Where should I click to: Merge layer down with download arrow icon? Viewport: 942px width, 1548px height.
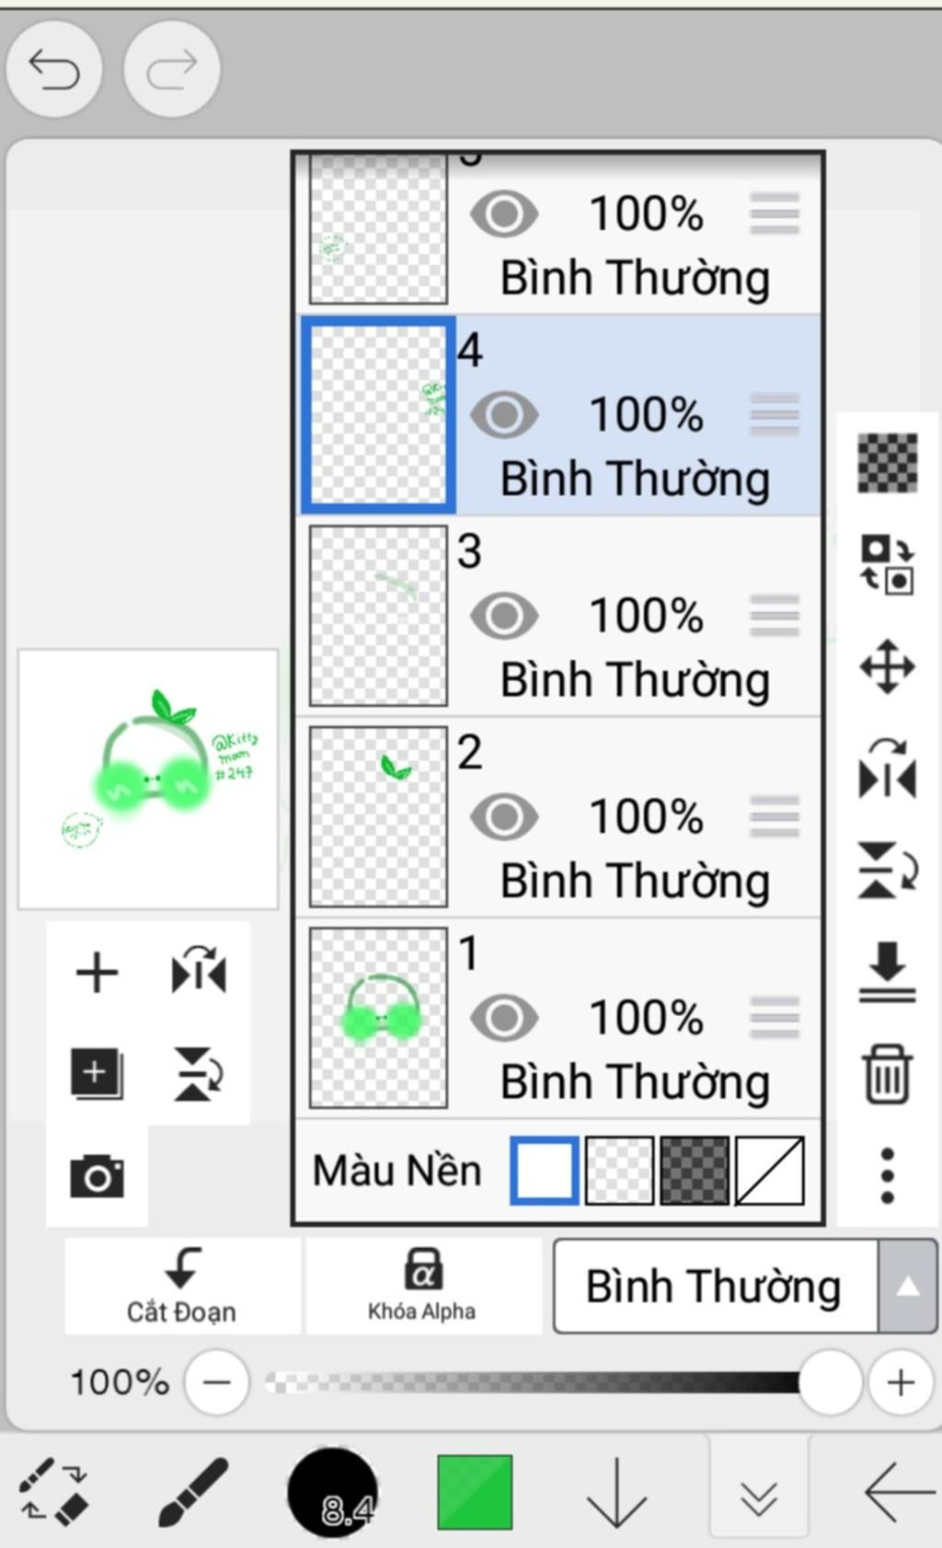pos(887,971)
